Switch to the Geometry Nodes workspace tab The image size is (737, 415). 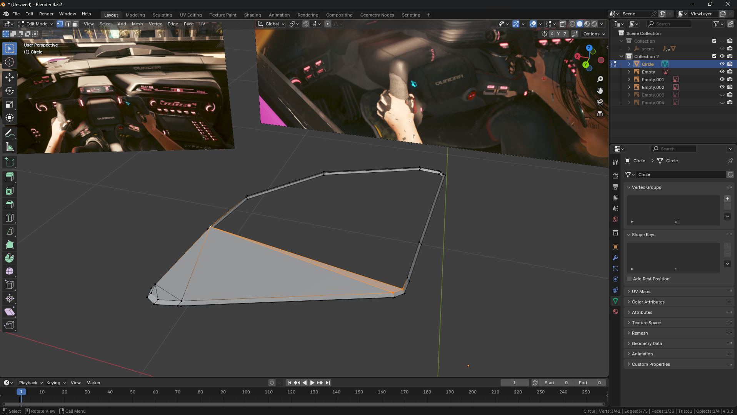[x=377, y=15]
